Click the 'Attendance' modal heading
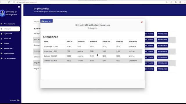 click(x=51, y=37)
